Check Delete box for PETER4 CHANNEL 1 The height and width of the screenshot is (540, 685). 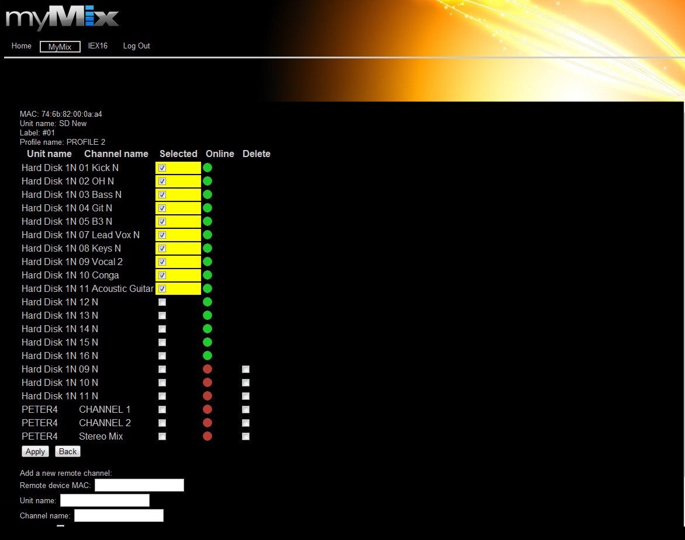246,409
